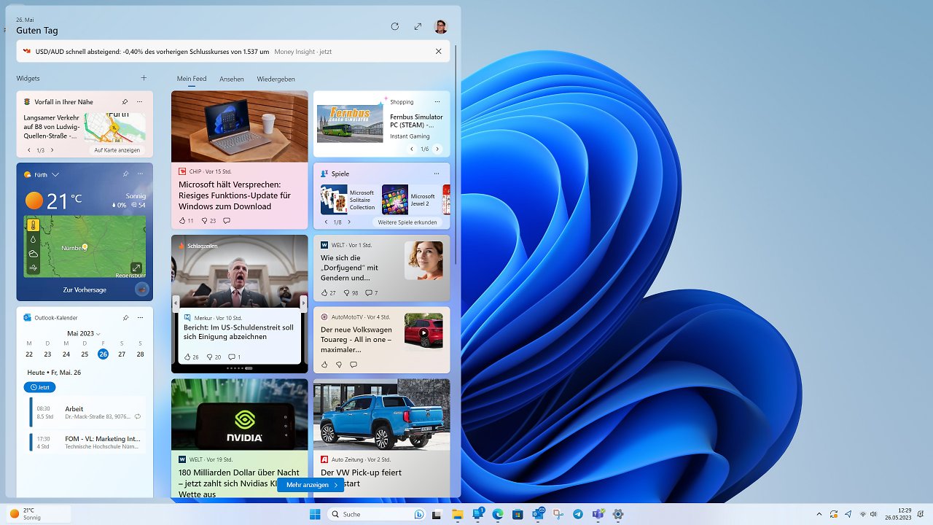The height and width of the screenshot is (525, 933).
Task: Dismiss the USD/AUD Money Insight banner
Action: tap(438, 52)
